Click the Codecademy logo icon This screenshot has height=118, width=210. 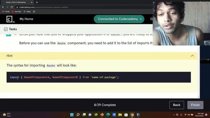click(10, 19)
